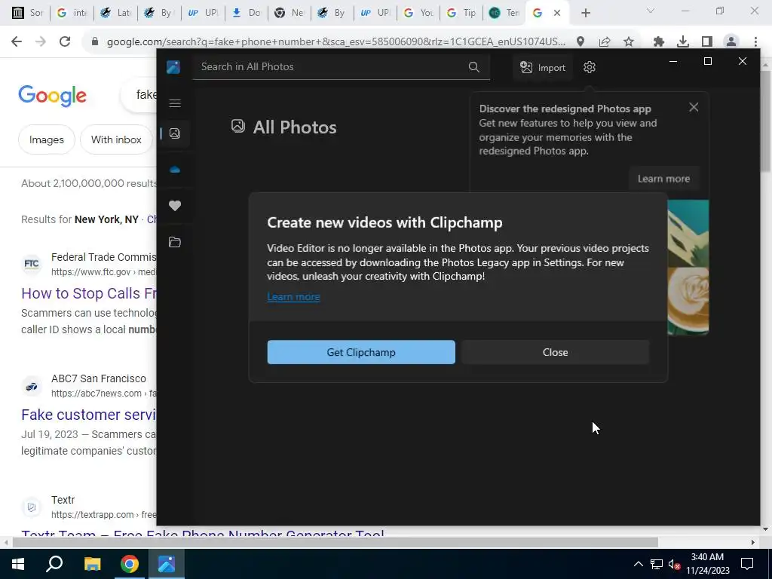Switch to the 'Lat' tab

(115, 13)
